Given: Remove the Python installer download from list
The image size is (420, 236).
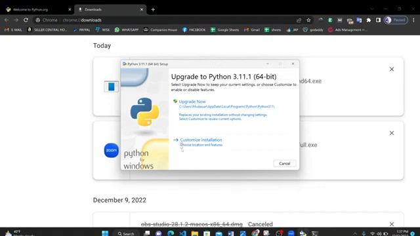Looking at the screenshot, I should 392,69.
